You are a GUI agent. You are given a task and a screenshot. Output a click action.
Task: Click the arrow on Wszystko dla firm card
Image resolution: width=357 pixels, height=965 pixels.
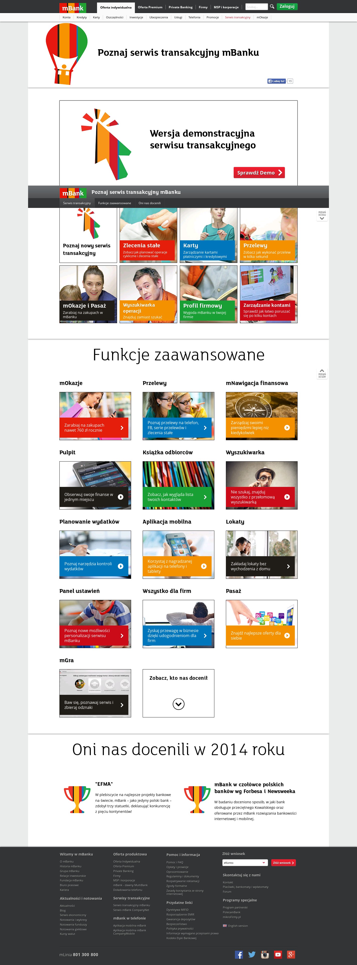[x=205, y=635]
